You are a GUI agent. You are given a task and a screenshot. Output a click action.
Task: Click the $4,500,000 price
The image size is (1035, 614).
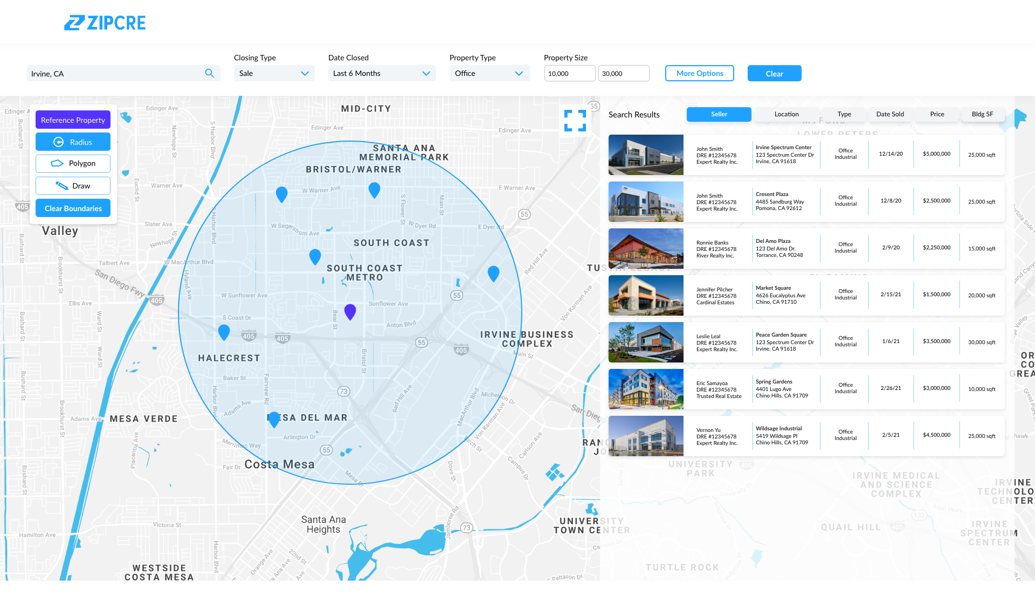[936, 435]
